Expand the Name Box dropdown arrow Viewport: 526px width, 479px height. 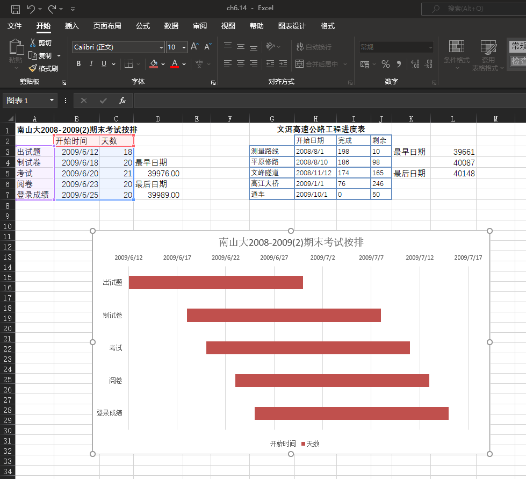pyautogui.click(x=52, y=100)
